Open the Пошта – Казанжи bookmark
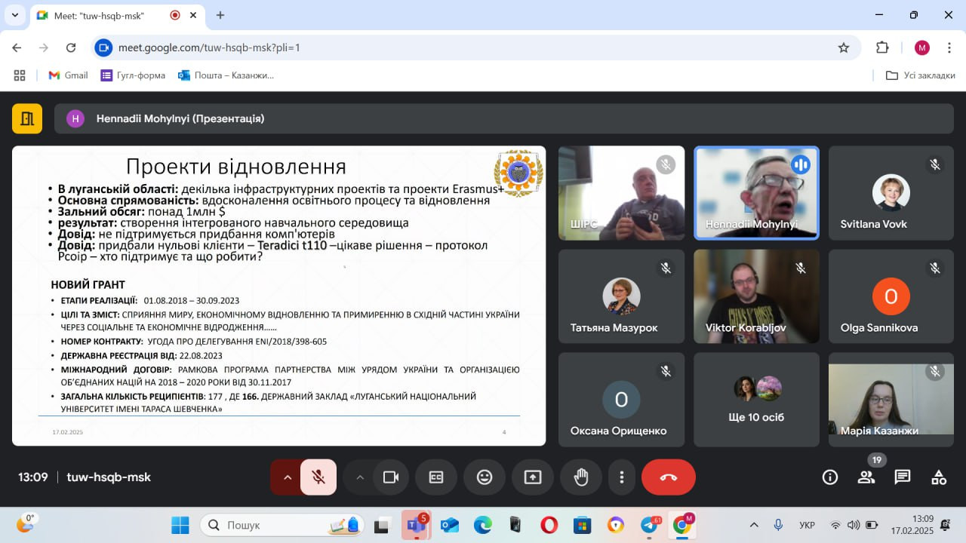Screen dimensions: 966x543 (226, 75)
